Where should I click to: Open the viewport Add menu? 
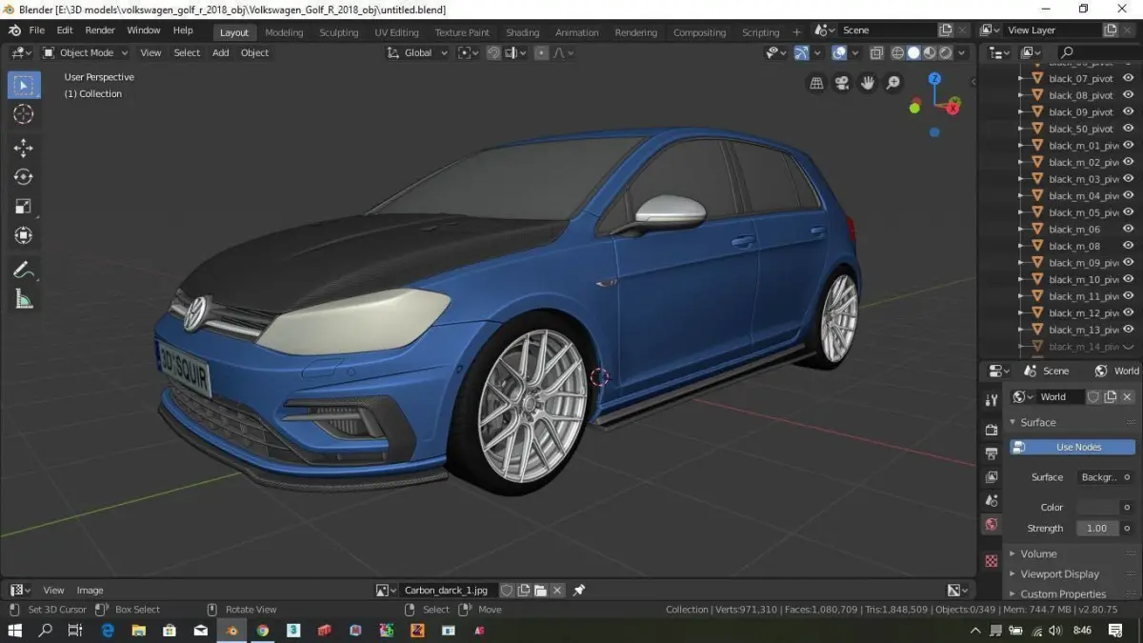coord(220,53)
